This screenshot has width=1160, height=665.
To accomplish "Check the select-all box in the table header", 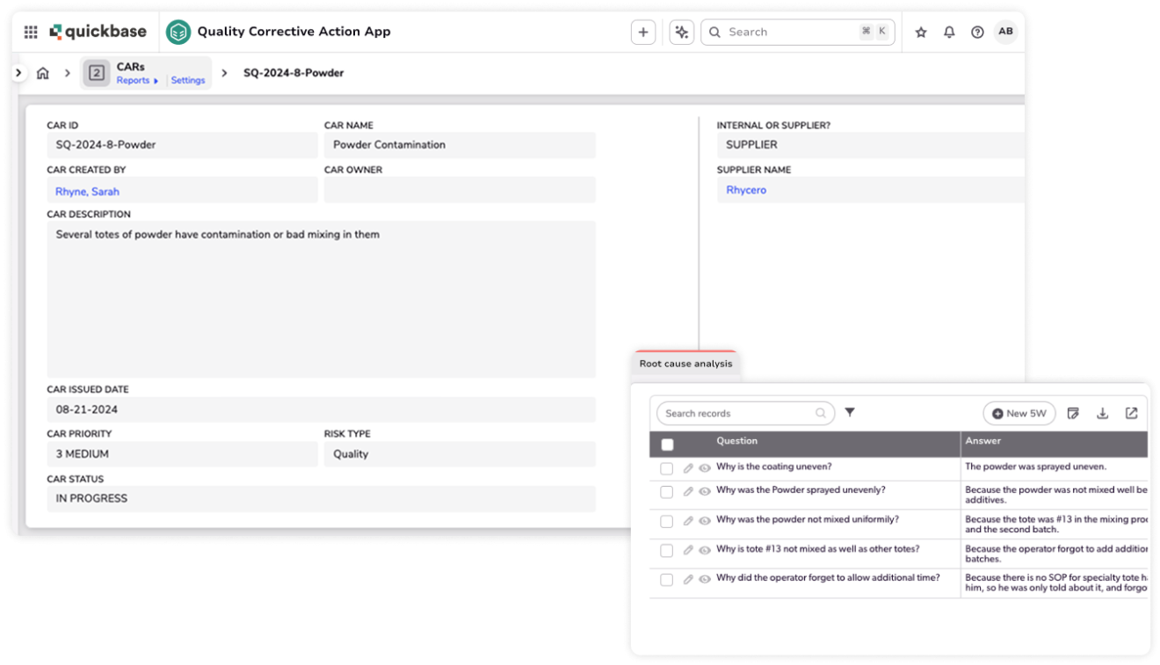I will tap(665, 445).
